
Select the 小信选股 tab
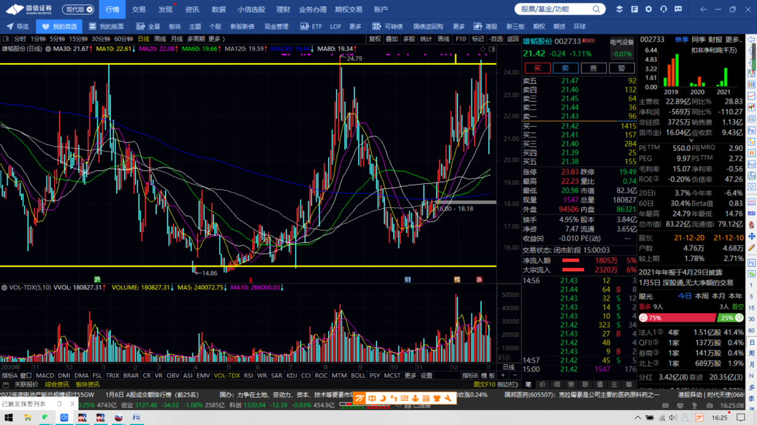tap(251, 9)
